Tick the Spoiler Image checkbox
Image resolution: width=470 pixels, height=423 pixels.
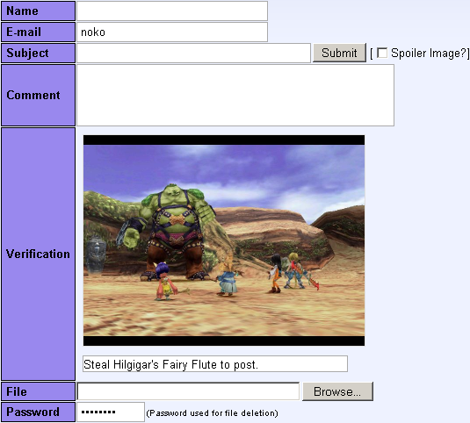pos(382,53)
